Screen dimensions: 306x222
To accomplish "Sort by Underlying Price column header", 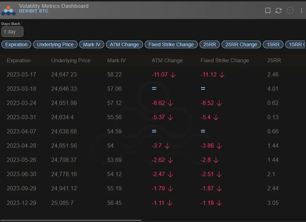I will 71,60.
